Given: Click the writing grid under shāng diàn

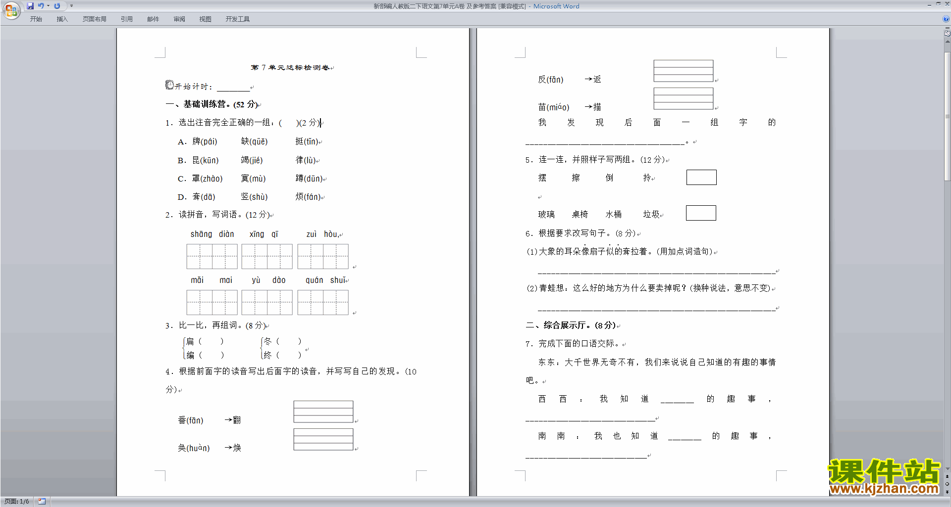Looking at the screenshot, I should click(212, 256).
